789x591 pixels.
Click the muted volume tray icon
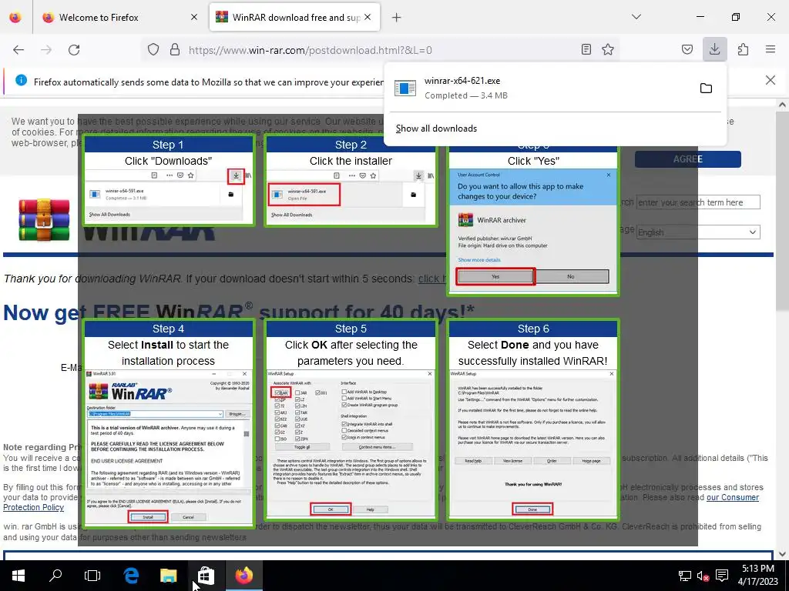click(703, 576)
